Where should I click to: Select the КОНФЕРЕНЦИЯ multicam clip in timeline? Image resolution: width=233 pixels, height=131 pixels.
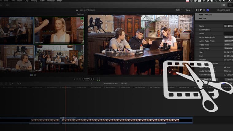[x=127, y=120]
